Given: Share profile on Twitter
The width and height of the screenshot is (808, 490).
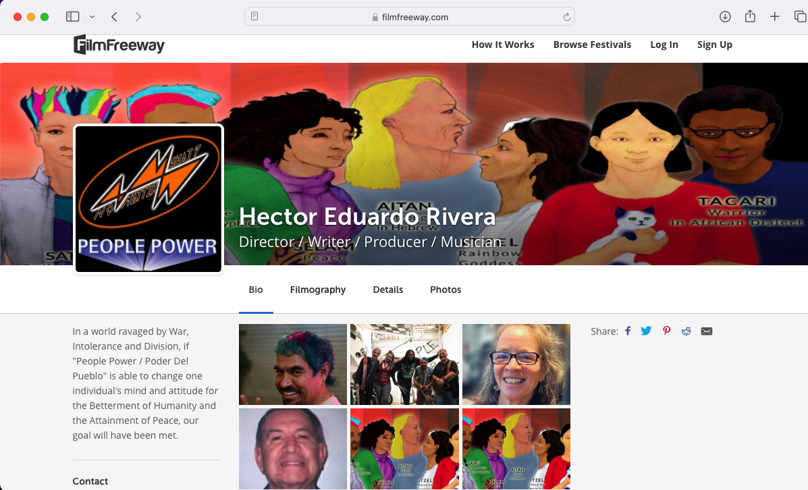Looking at the screenshot, I should (646, 331).
